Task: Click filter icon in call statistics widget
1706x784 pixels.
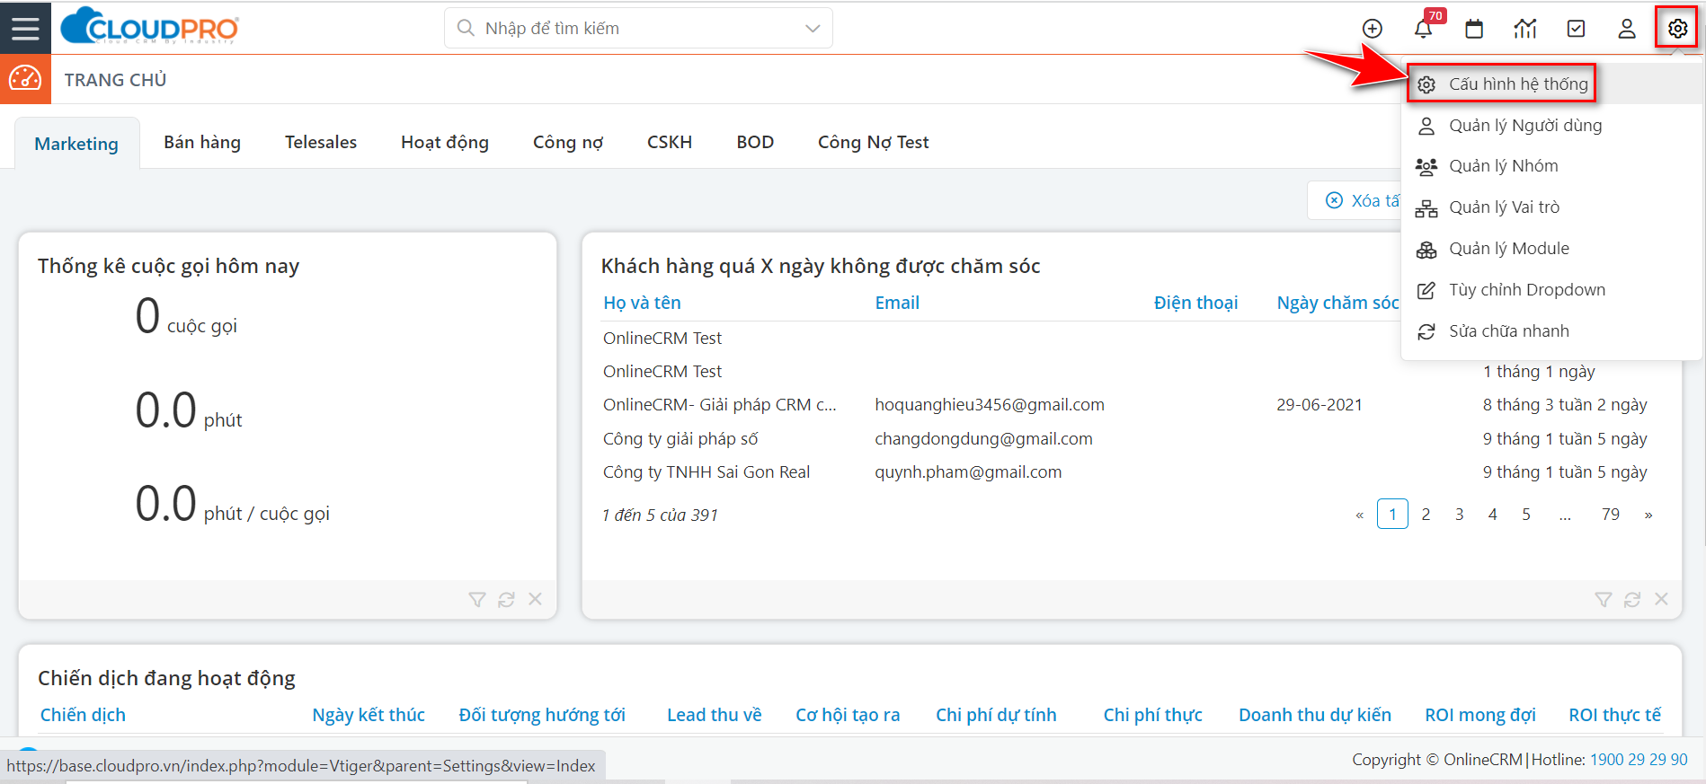Action: 477,599
